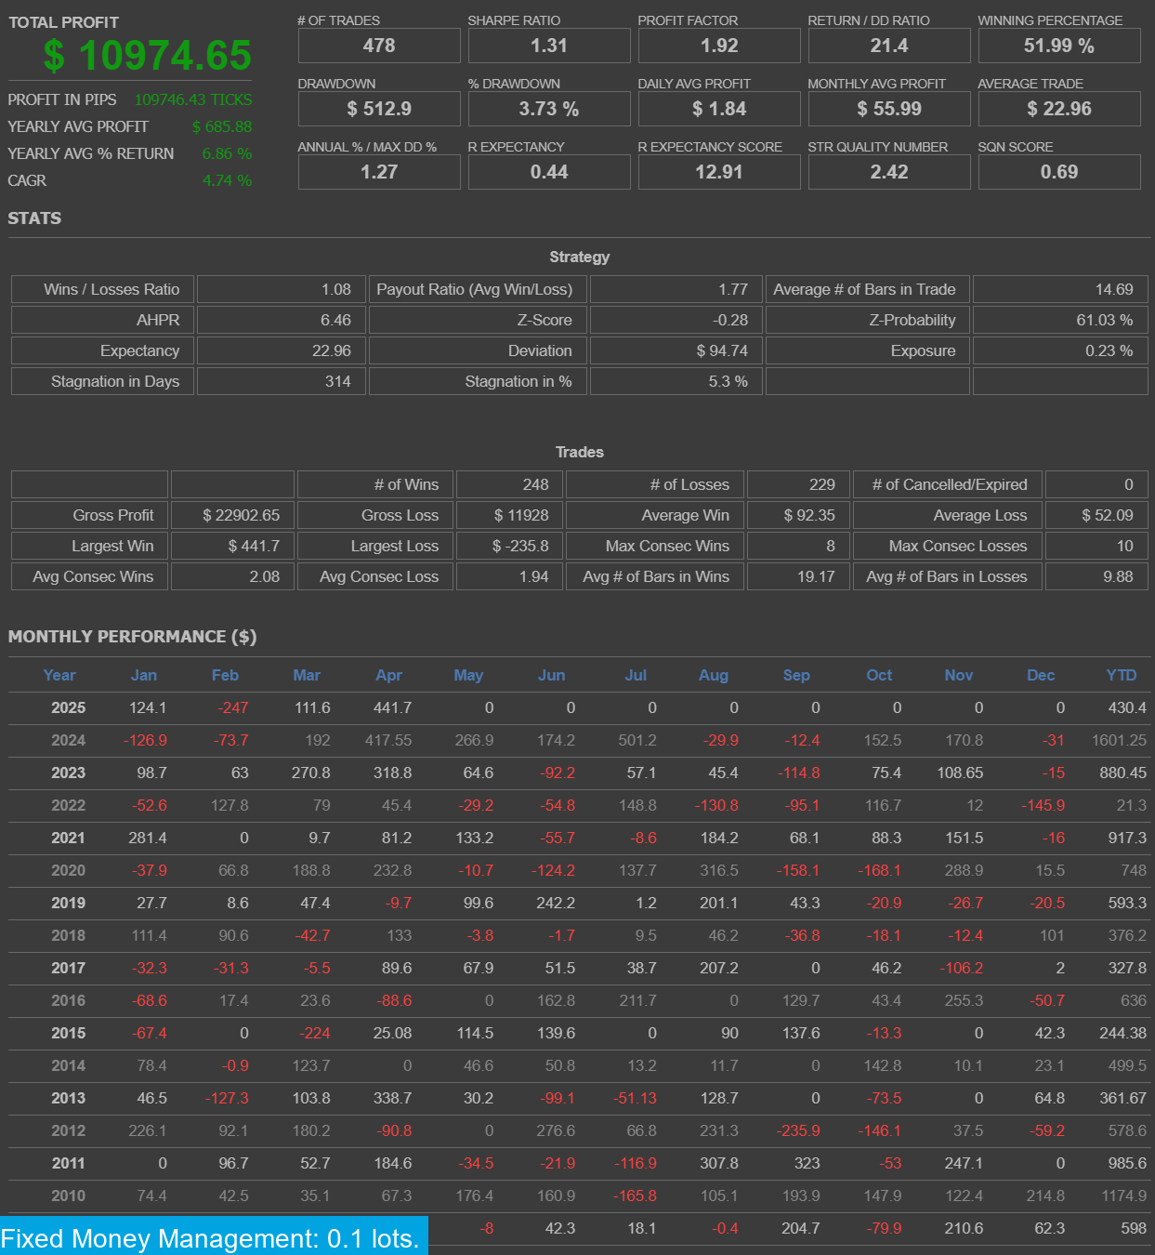This screenshot has height=1255, width=1155.
Task: Click 2011 September value 323
Action: 807,1163
